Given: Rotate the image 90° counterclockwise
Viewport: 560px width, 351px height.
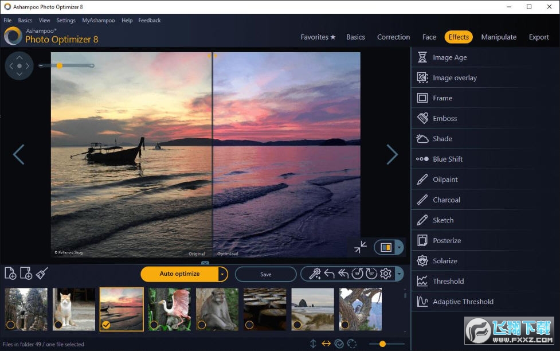Looking at the screenshot, I should pos(358,274).
